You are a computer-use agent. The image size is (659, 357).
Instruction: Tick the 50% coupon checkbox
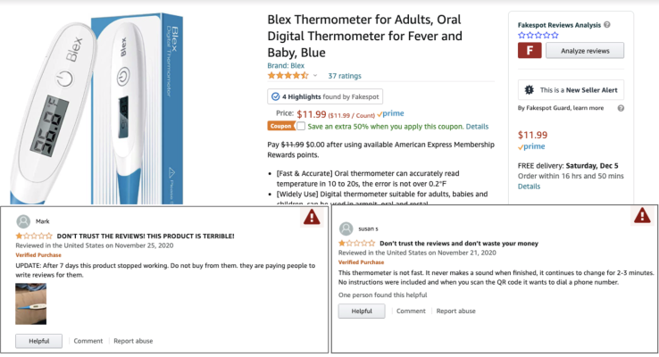[300, 127]
